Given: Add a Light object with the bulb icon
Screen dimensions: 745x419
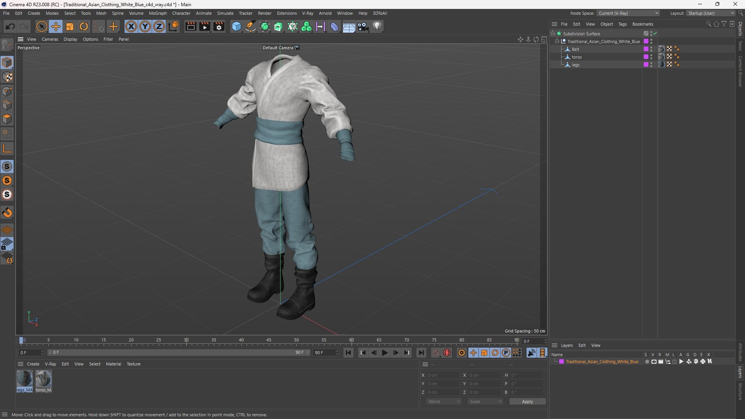Looking at the screenshot, I should (377, 26).
